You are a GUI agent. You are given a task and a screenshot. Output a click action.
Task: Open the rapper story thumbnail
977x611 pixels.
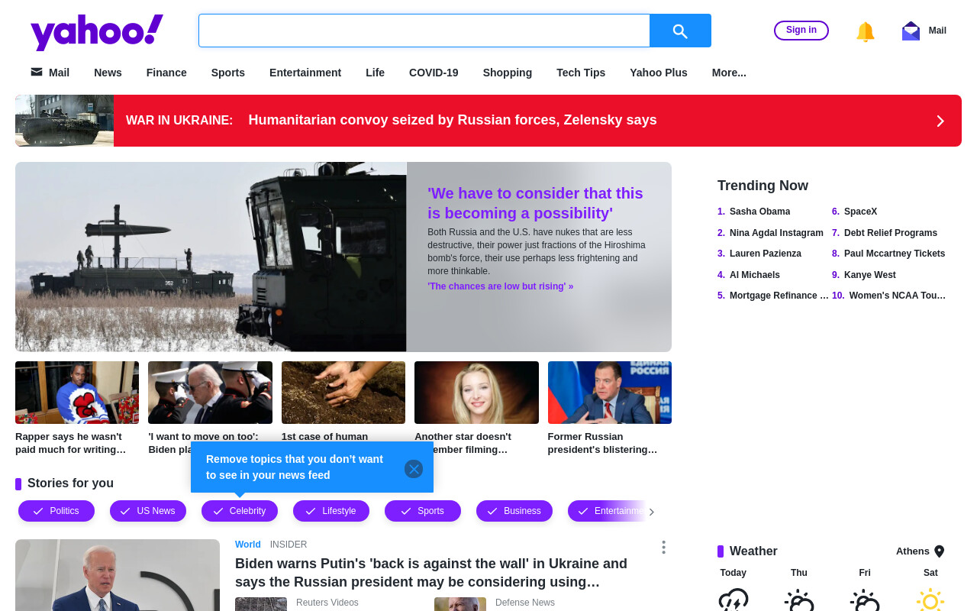(77, 393)
